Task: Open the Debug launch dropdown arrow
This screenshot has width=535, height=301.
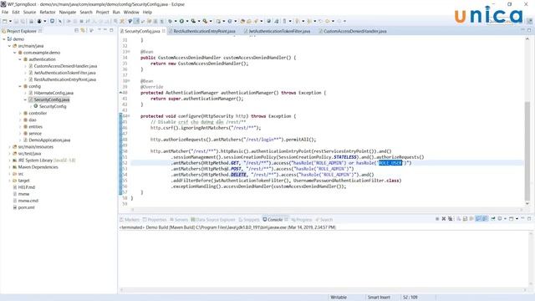Action: coord(176,21)
